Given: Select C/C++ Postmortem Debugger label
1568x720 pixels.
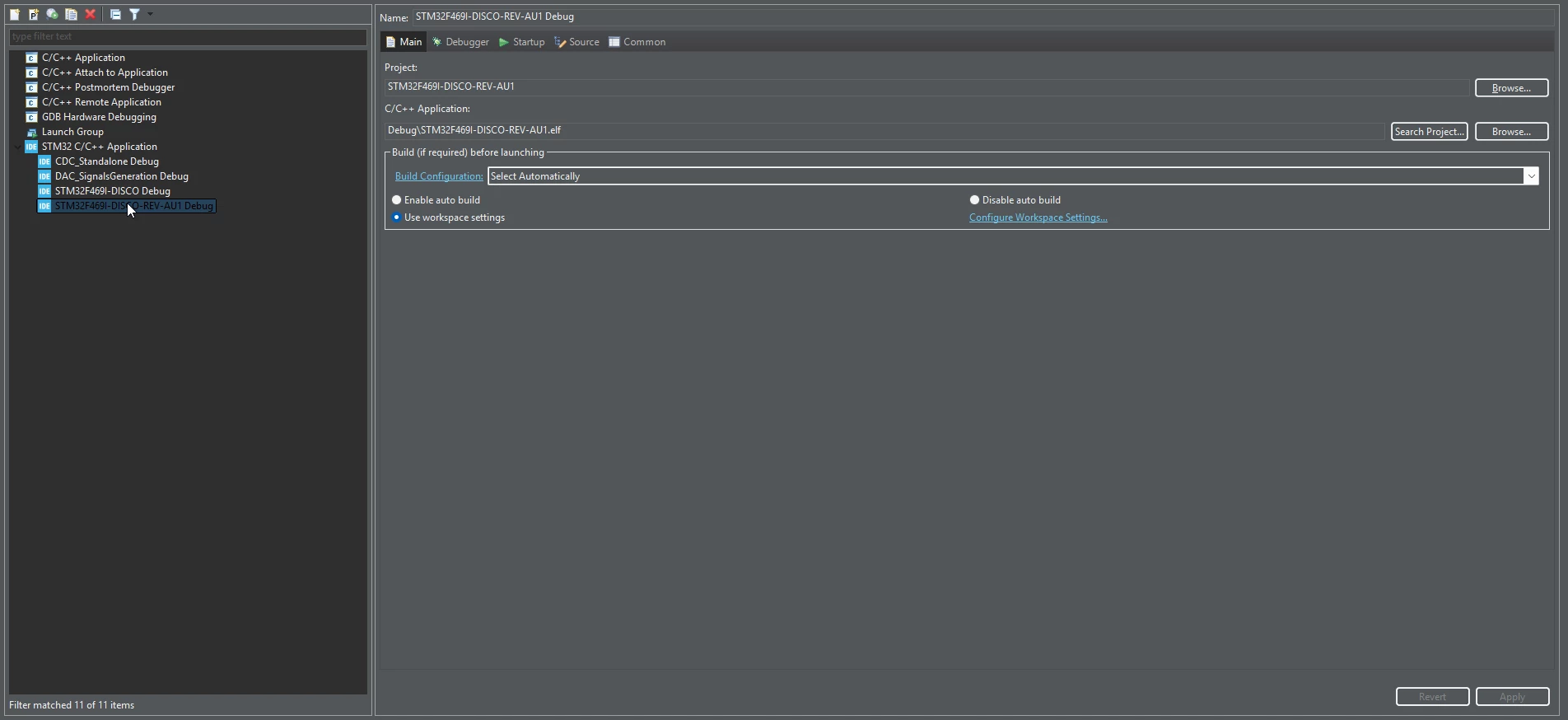Looking at the screenshot, I should tap(108, 87).
